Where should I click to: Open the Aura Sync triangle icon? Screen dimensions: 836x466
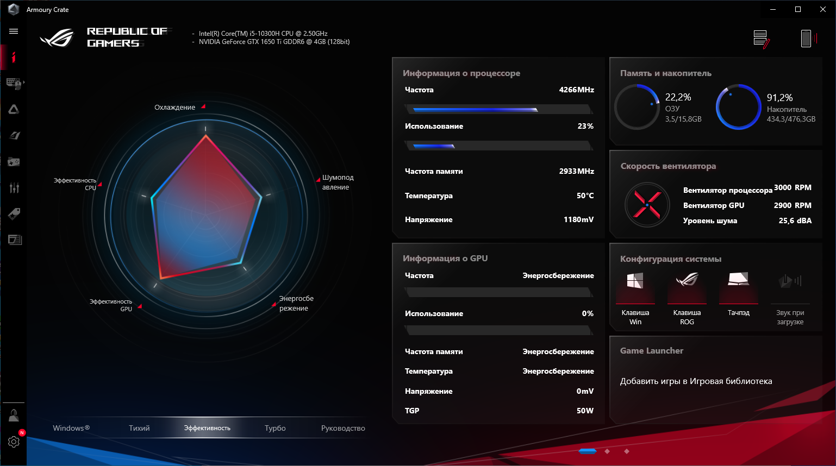(x=14, y=109)
